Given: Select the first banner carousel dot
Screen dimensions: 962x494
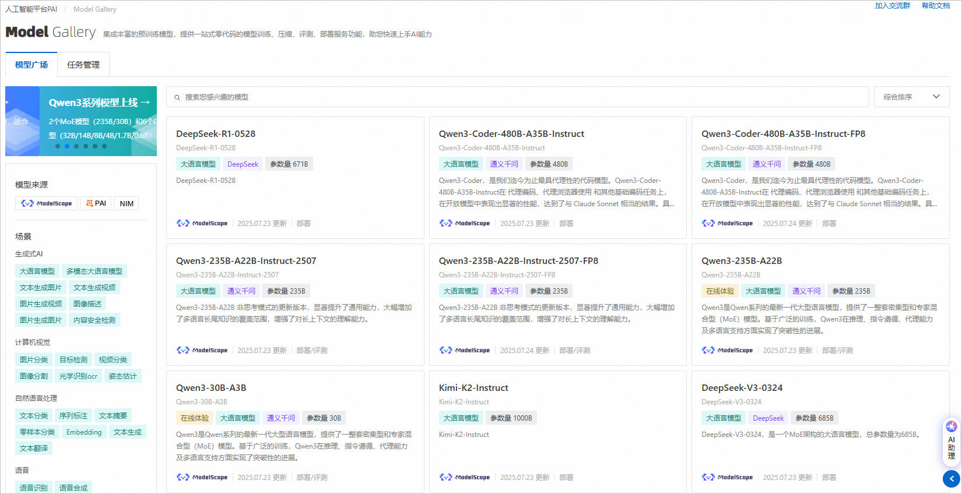Looking at the screenshot, I should [x=58, y=146].
